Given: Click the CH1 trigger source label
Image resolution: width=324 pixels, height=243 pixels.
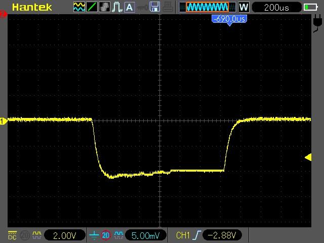Looking at the screenshot, I should point(183,235).
